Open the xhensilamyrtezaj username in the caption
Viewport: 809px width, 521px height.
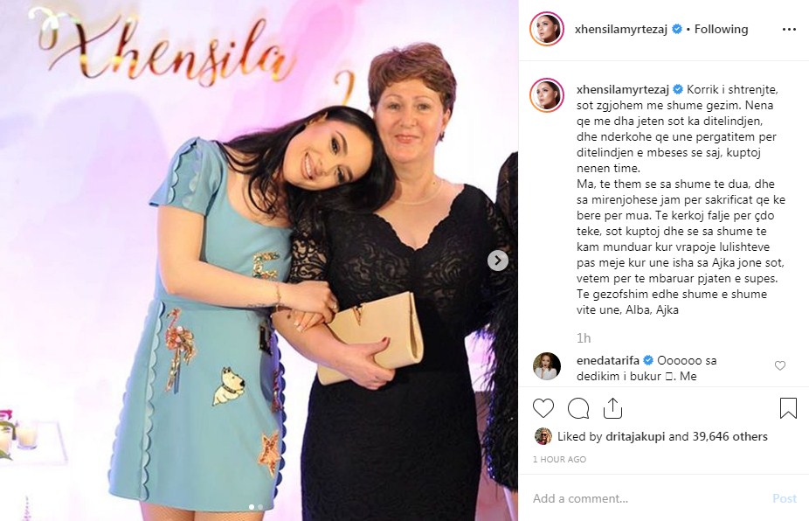coord(623,89)
